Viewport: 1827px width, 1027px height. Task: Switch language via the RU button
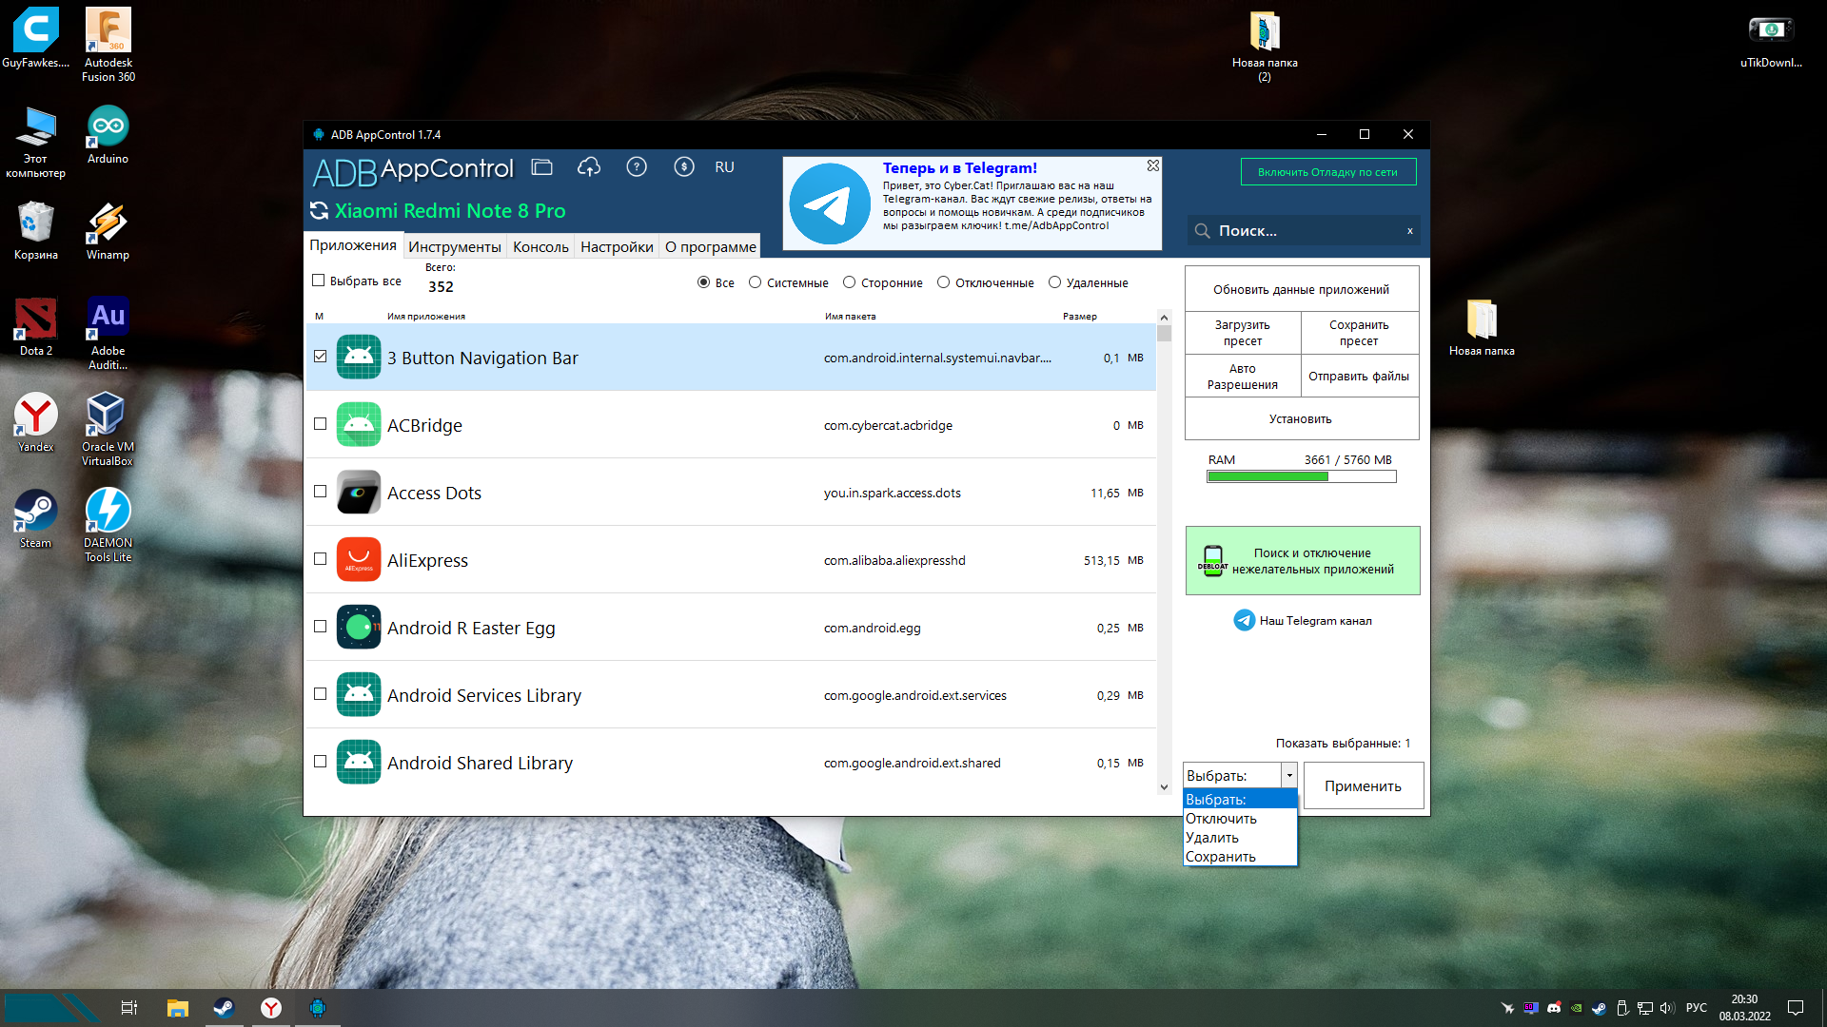(724, 167)
